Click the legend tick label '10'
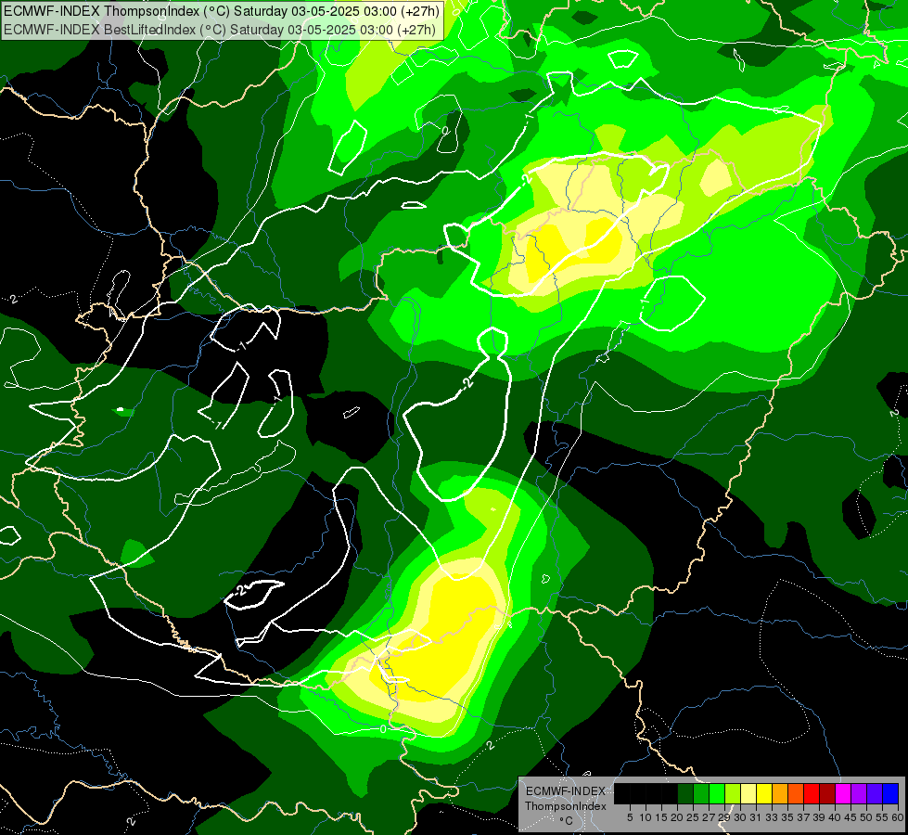The height and width of the screenshot is (835, 908). pyautogui.click(x=646, y=817)
